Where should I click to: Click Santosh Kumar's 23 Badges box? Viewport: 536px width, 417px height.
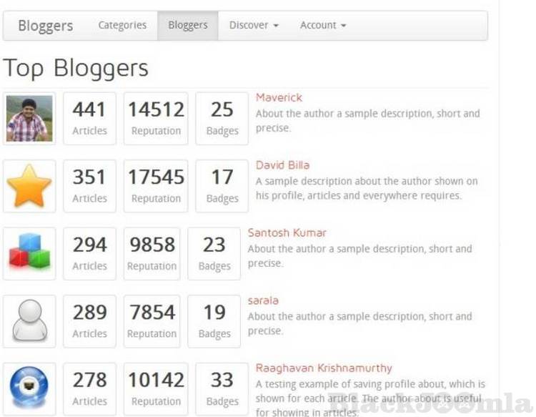coord(214,254)
